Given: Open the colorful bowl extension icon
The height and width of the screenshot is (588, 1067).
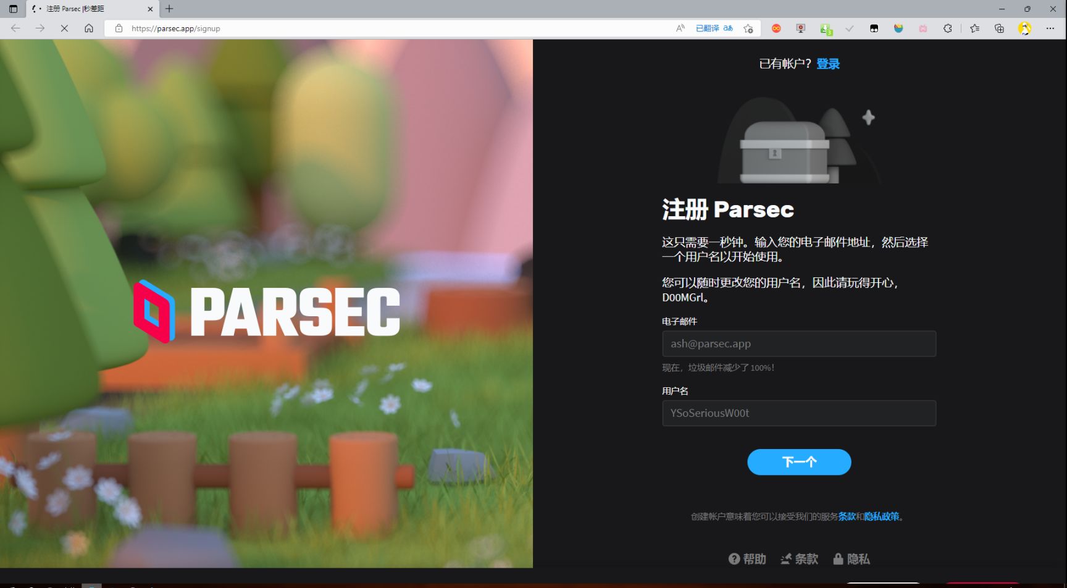Looking at the screenshot, I should click(x=898, y=28).
